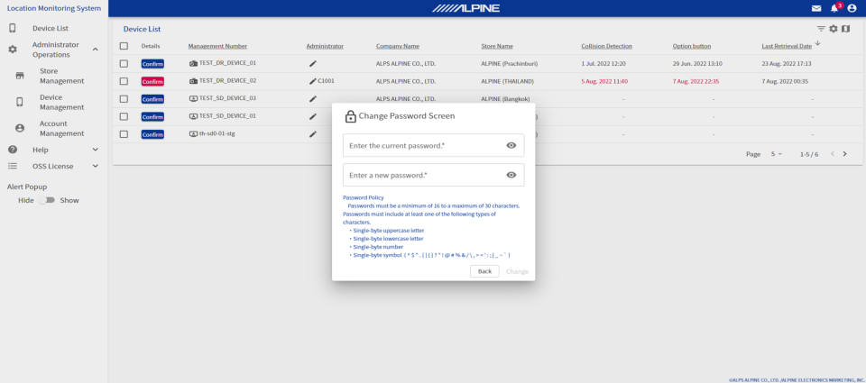
Task: Click next page arrow in pagination
Action: [844, 154]
